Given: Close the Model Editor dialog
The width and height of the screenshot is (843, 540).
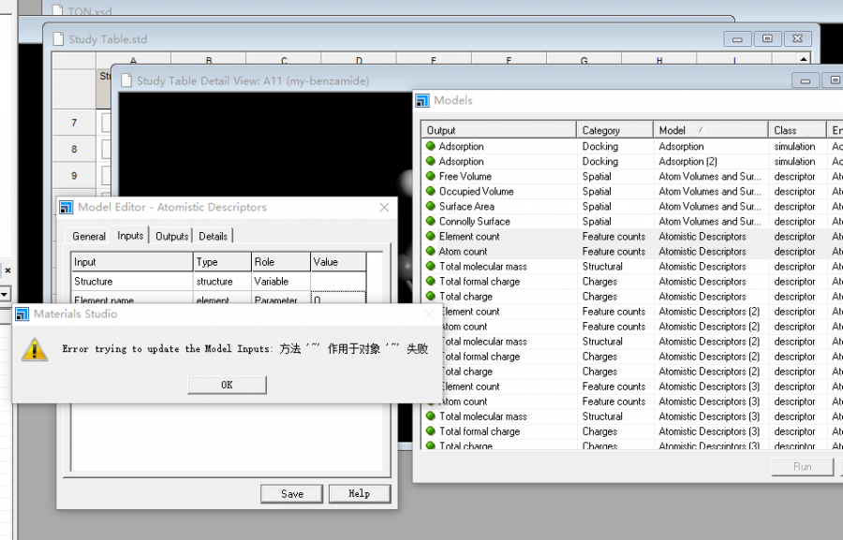Looking at the screenshot, I should click(384, 208).
